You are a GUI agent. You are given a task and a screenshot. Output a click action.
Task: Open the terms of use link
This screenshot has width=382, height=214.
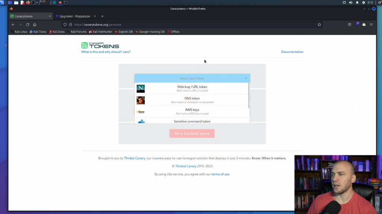click(x=220, y=174)
